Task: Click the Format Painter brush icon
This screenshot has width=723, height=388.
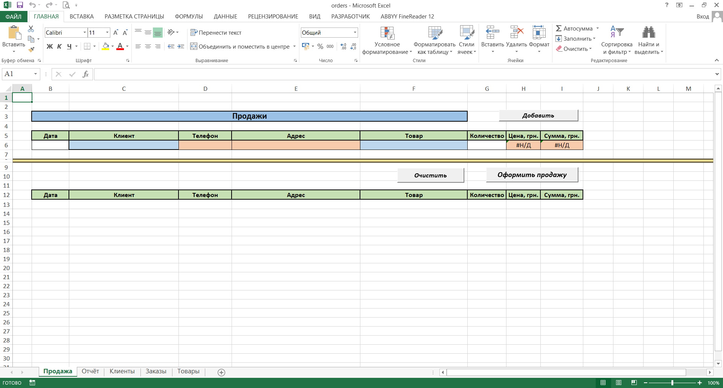Action: pyautogui.click(x=31, y=49)
